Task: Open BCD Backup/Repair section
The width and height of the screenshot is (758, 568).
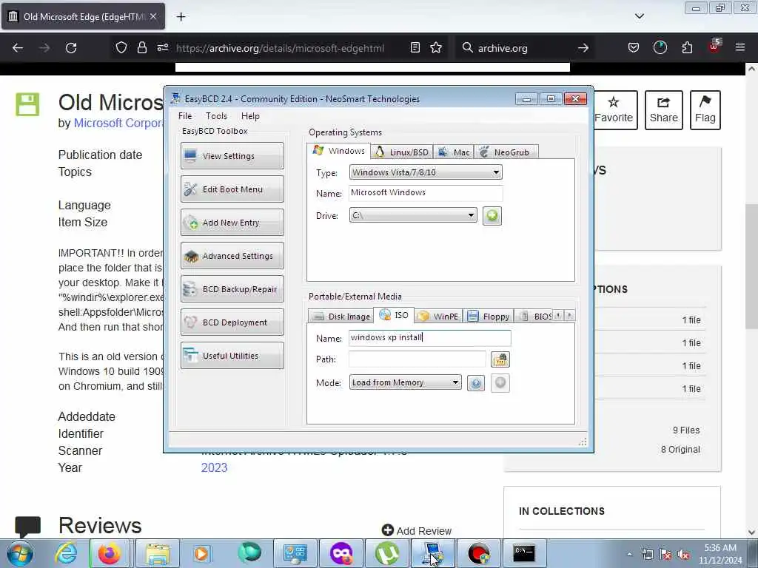Action: coord(232,289)
